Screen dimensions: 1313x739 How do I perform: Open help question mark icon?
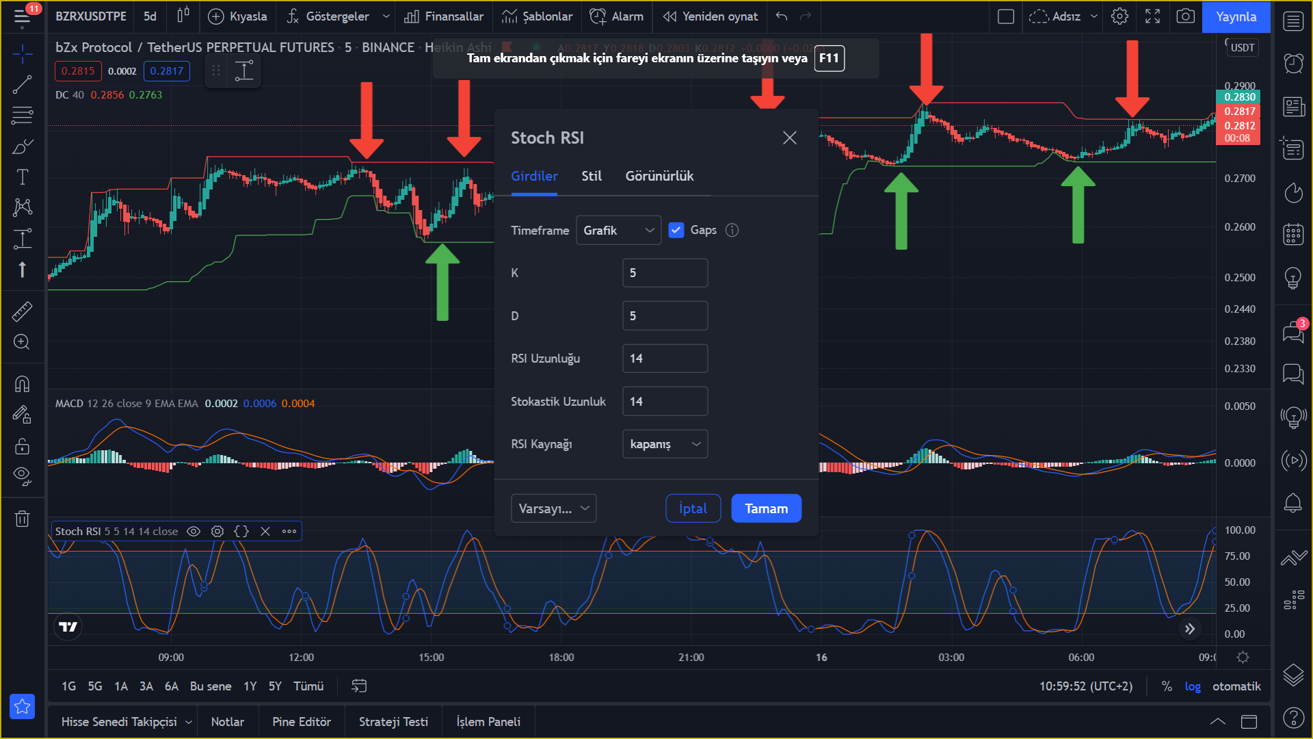(x=1293, y=718)
